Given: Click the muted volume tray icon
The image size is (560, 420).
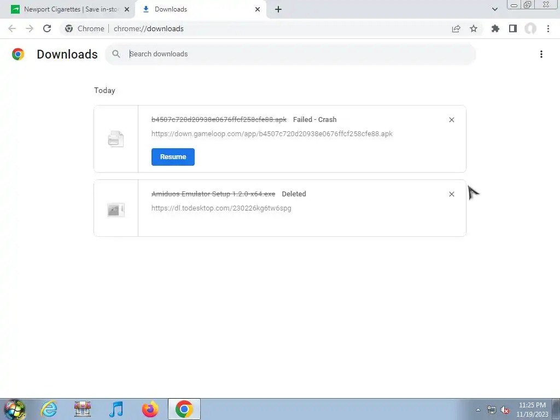Looking at the screenshot, I should click(505, 410).
